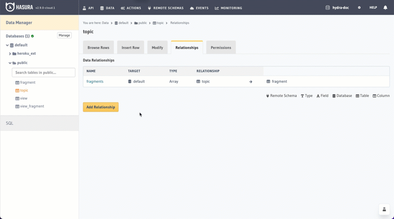Expand the heroku_ext schema
The width and height of the screenshot is (394, 219).
pos(10,54)
